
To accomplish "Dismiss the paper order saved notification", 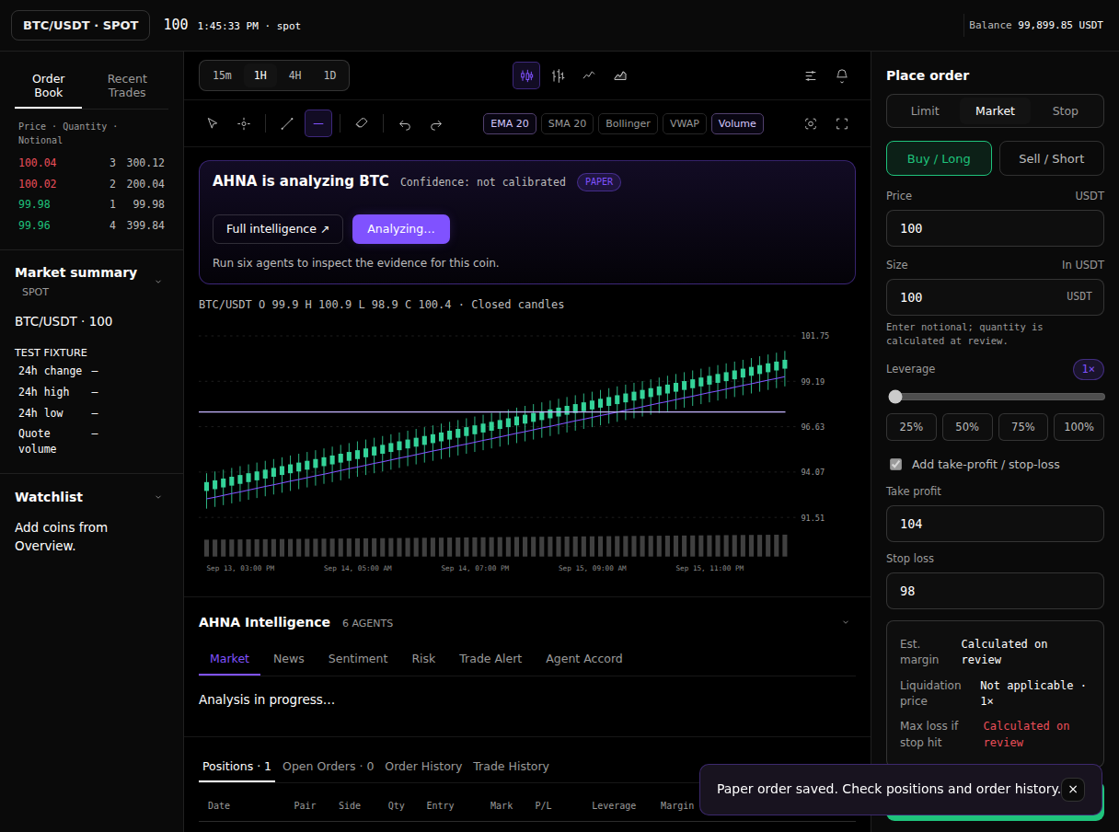I will click(1073, 790).
